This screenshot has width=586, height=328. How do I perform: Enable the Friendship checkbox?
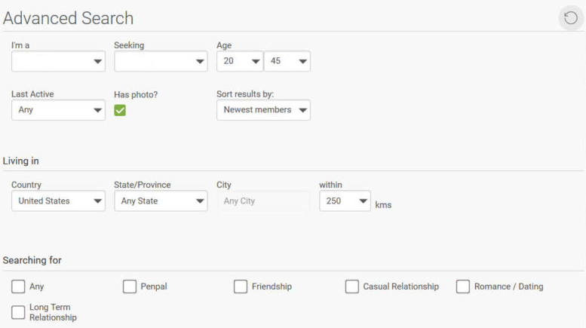(x=241, y=287)
